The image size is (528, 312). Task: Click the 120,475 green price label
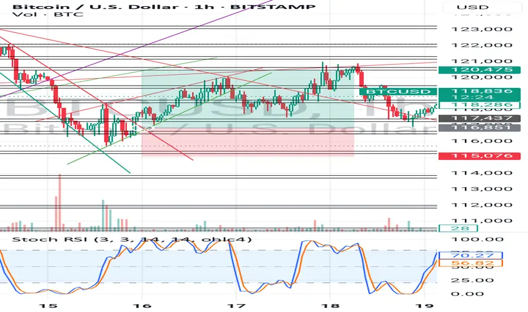[479, 70]
